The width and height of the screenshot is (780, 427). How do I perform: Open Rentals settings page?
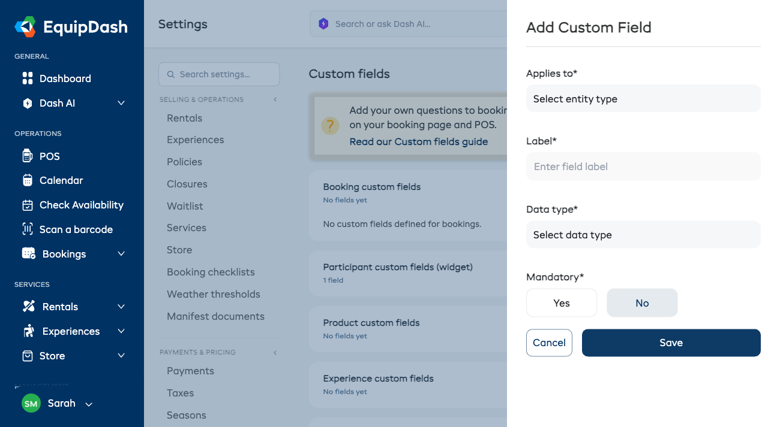(185, 118)
